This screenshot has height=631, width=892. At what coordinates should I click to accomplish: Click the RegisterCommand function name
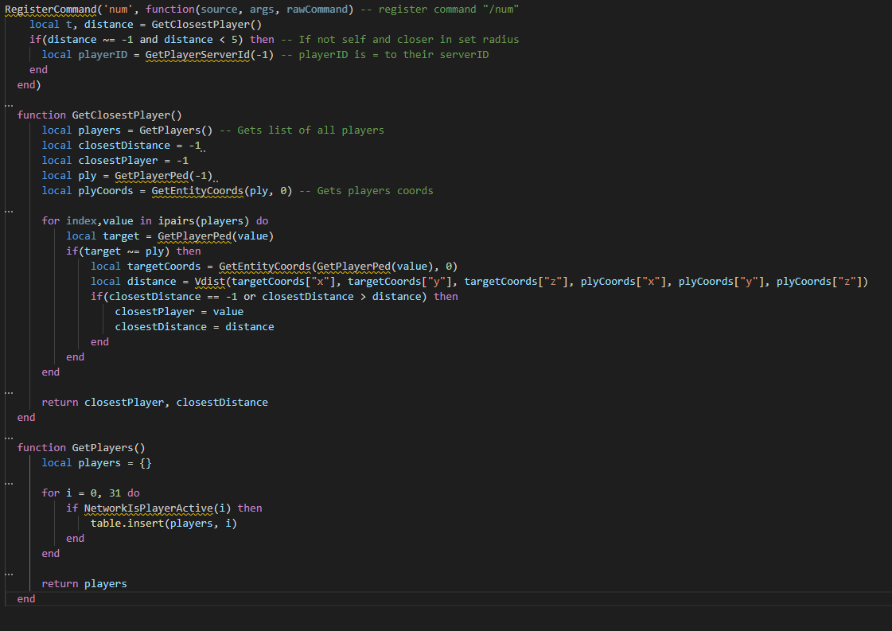pos(51,10)
